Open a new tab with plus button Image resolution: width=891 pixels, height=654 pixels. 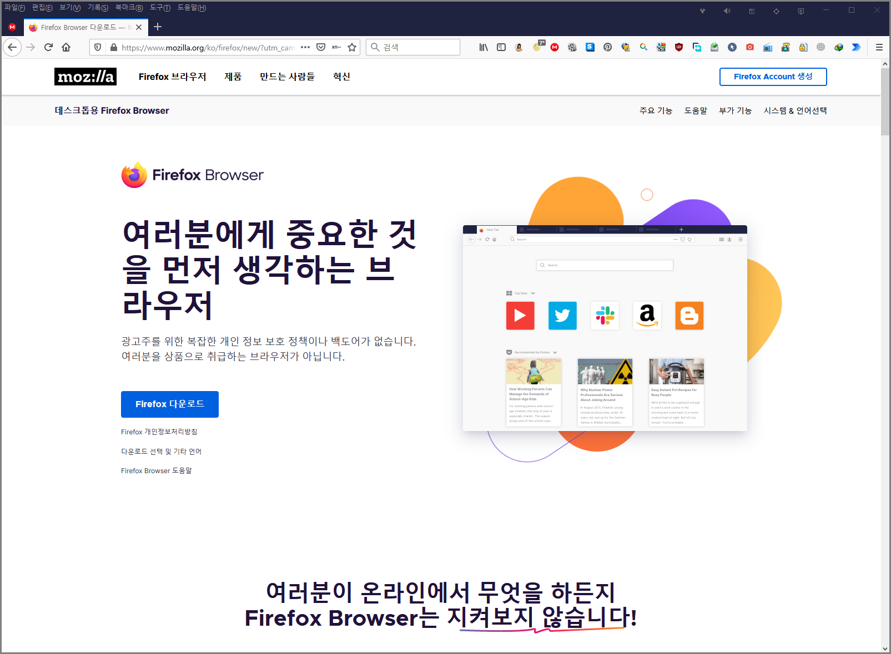[158, 27]
